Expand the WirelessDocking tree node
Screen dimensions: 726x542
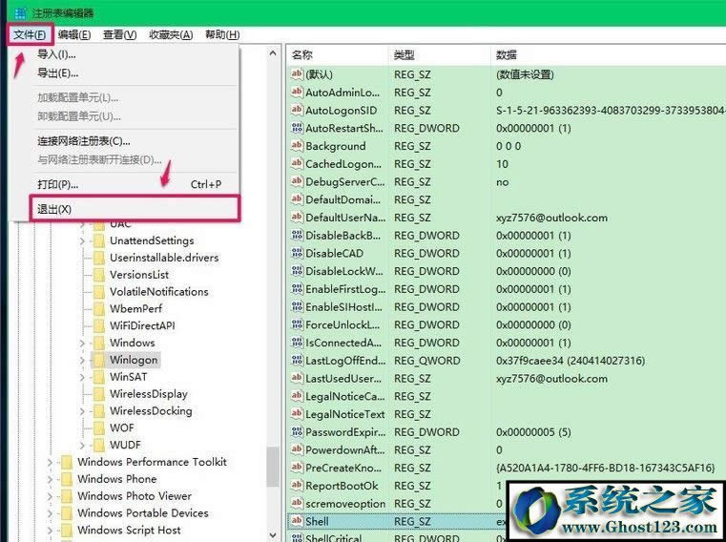82,411
